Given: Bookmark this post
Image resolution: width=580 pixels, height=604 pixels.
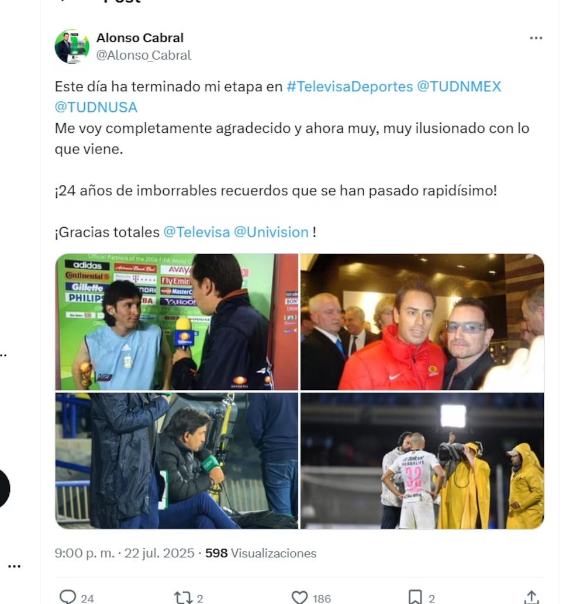Looking at the screenshot, I should [415, 598].
